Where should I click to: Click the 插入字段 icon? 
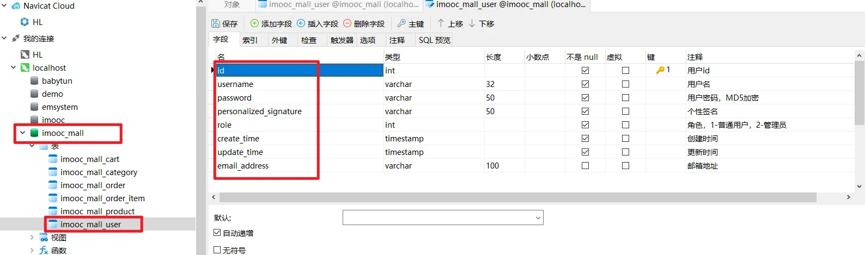pos(301,23)
